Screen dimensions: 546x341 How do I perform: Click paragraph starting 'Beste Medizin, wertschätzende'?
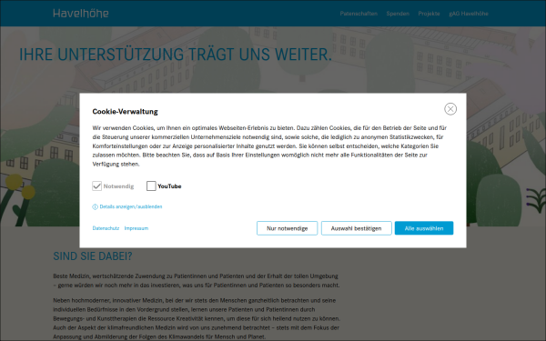[197, 281]
